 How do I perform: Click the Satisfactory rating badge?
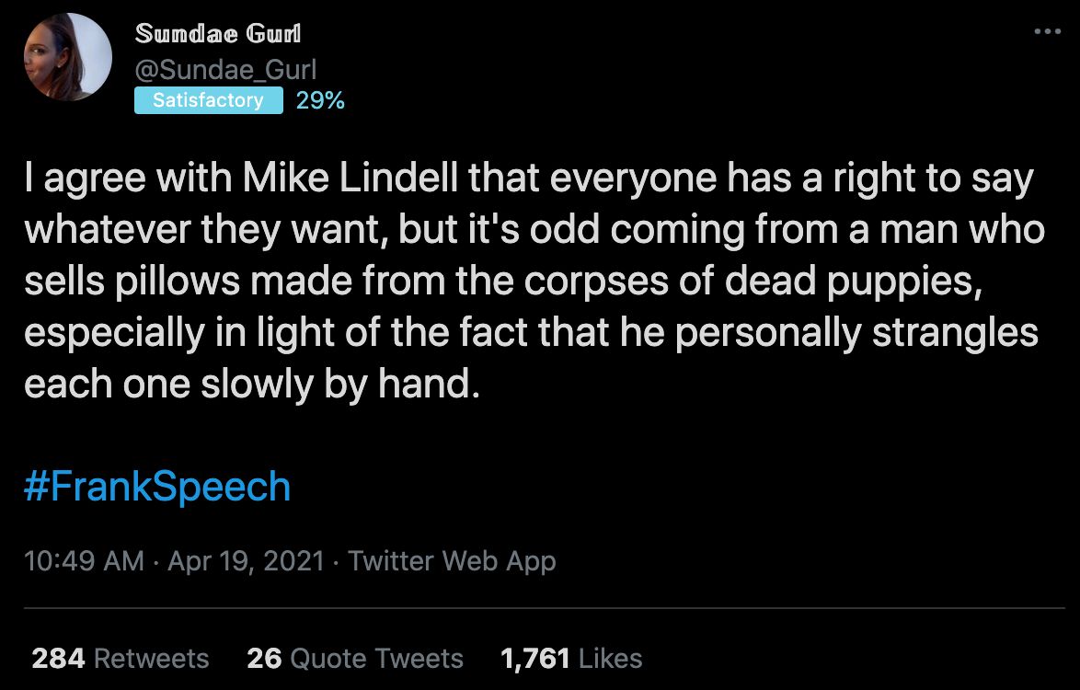point(208,100)
